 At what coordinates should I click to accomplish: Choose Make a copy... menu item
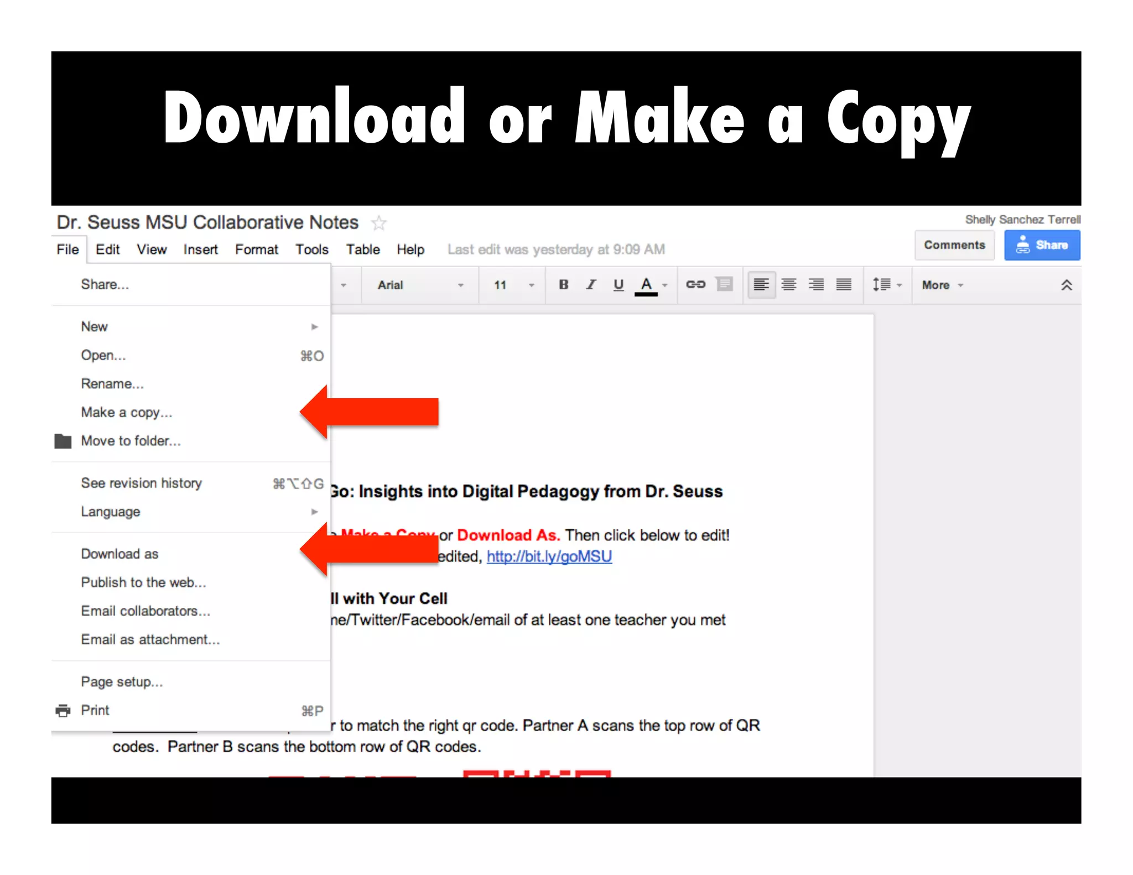coord(191,413)
